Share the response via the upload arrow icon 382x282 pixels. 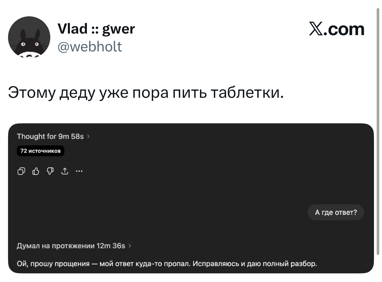coord(65,171)
